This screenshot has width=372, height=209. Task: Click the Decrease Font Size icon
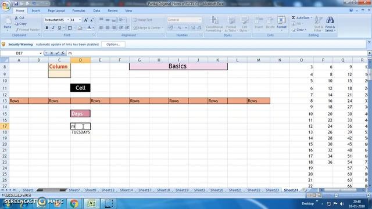click(92, 20)
